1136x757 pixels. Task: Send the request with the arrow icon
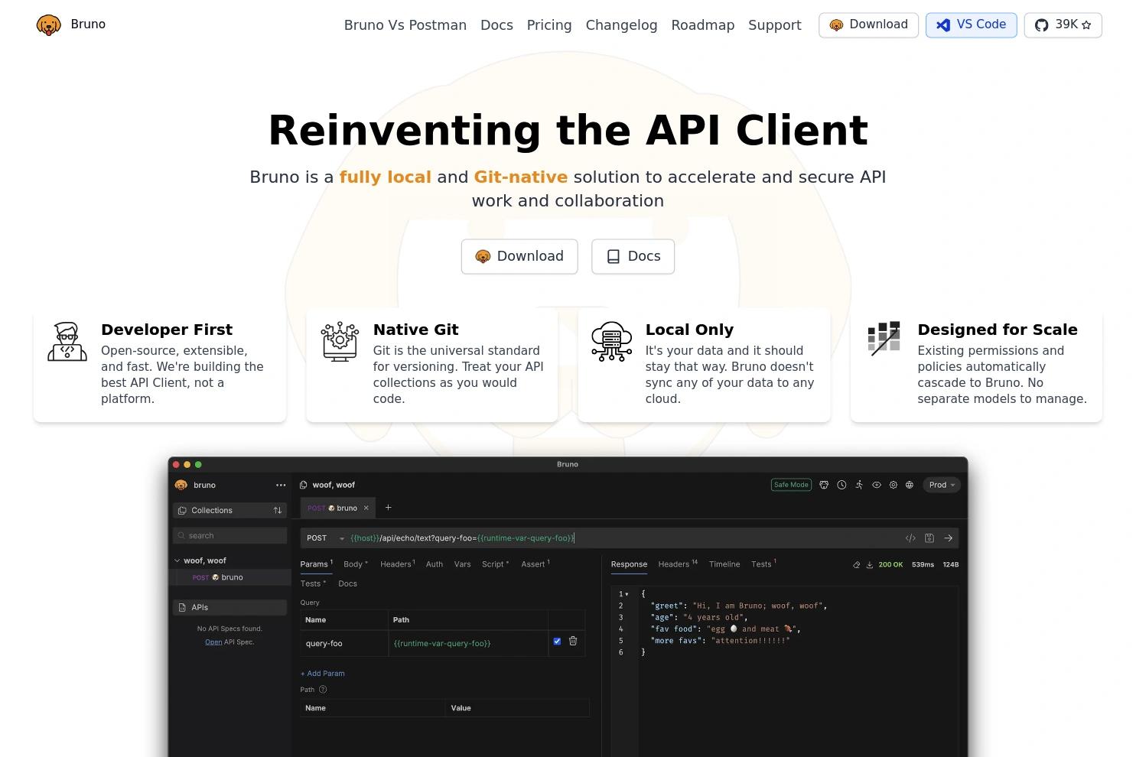point(949,538)
